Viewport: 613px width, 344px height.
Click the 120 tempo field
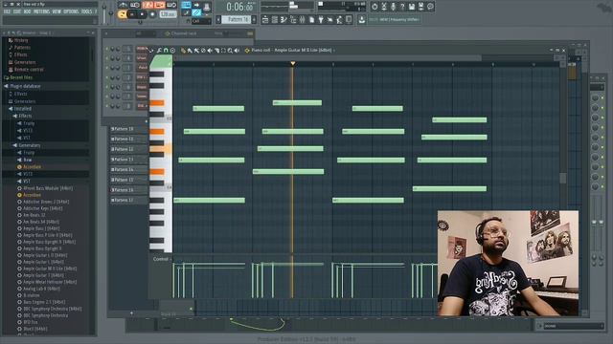[169, 14]
